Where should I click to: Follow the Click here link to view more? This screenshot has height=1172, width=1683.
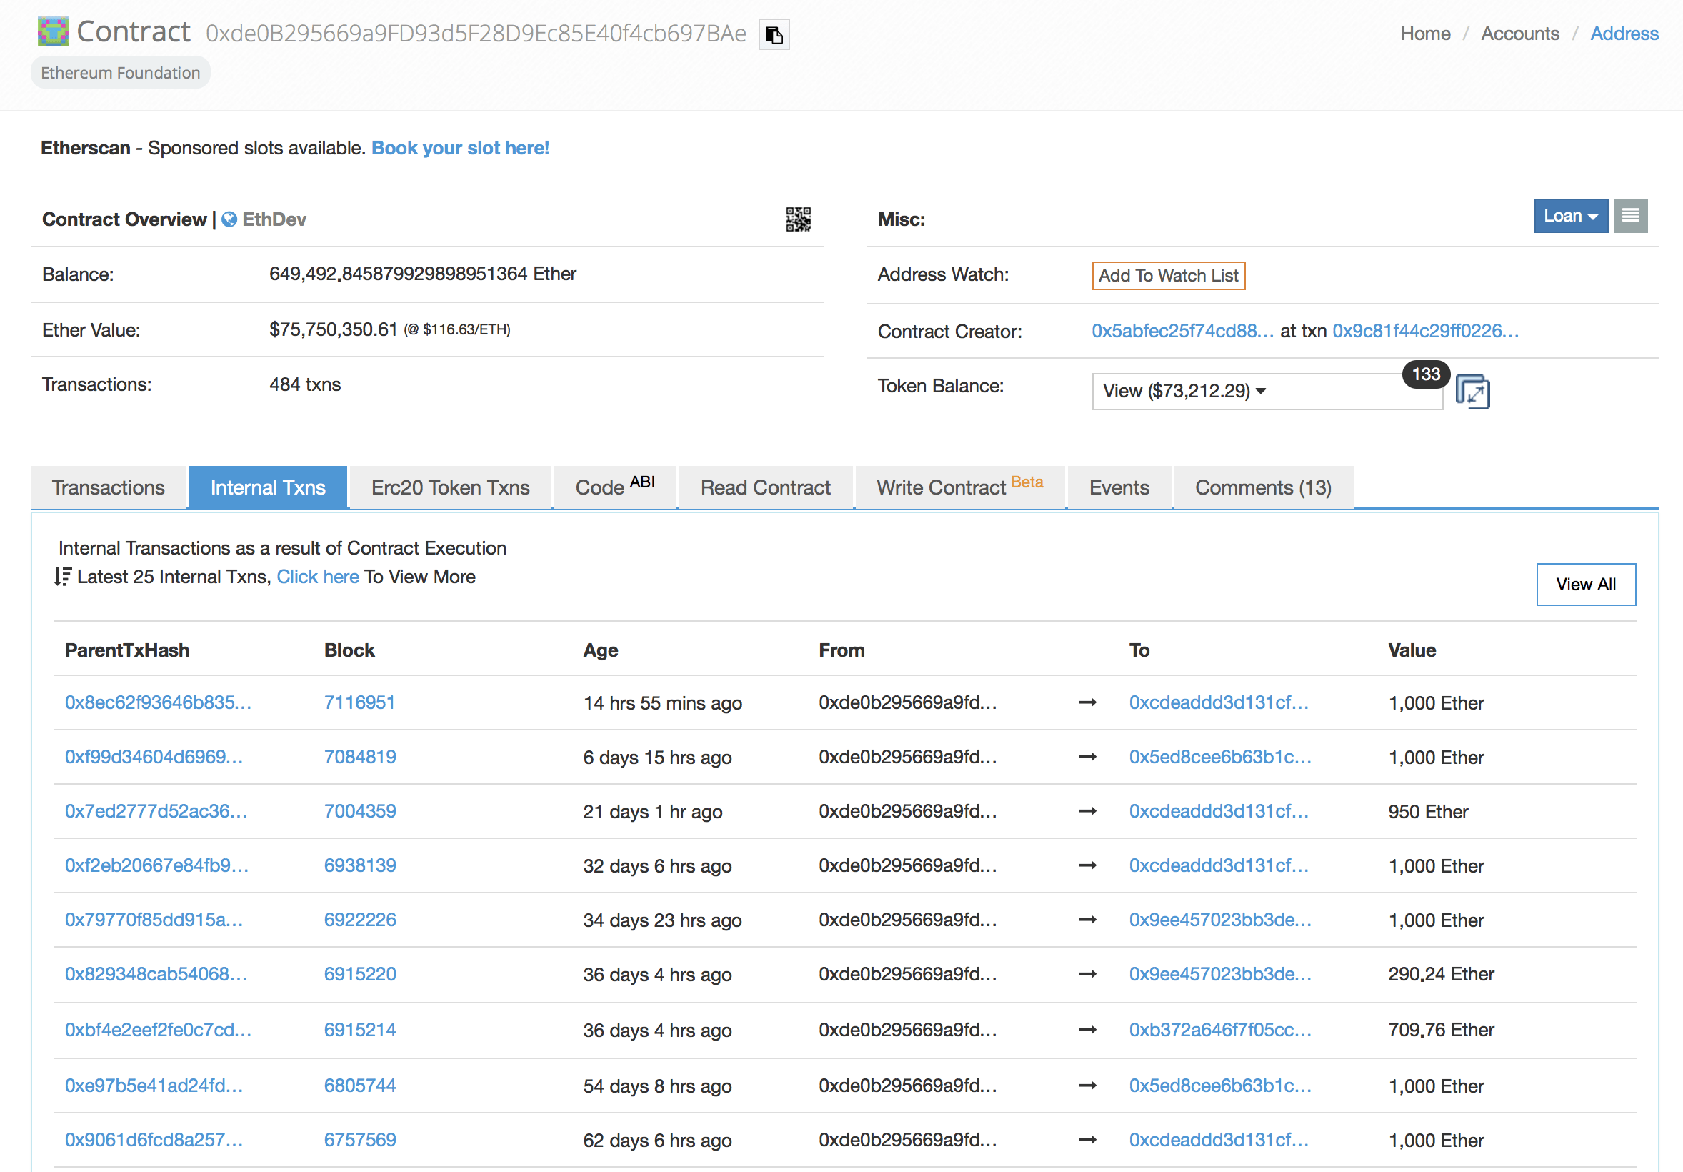tap(317, 577)
